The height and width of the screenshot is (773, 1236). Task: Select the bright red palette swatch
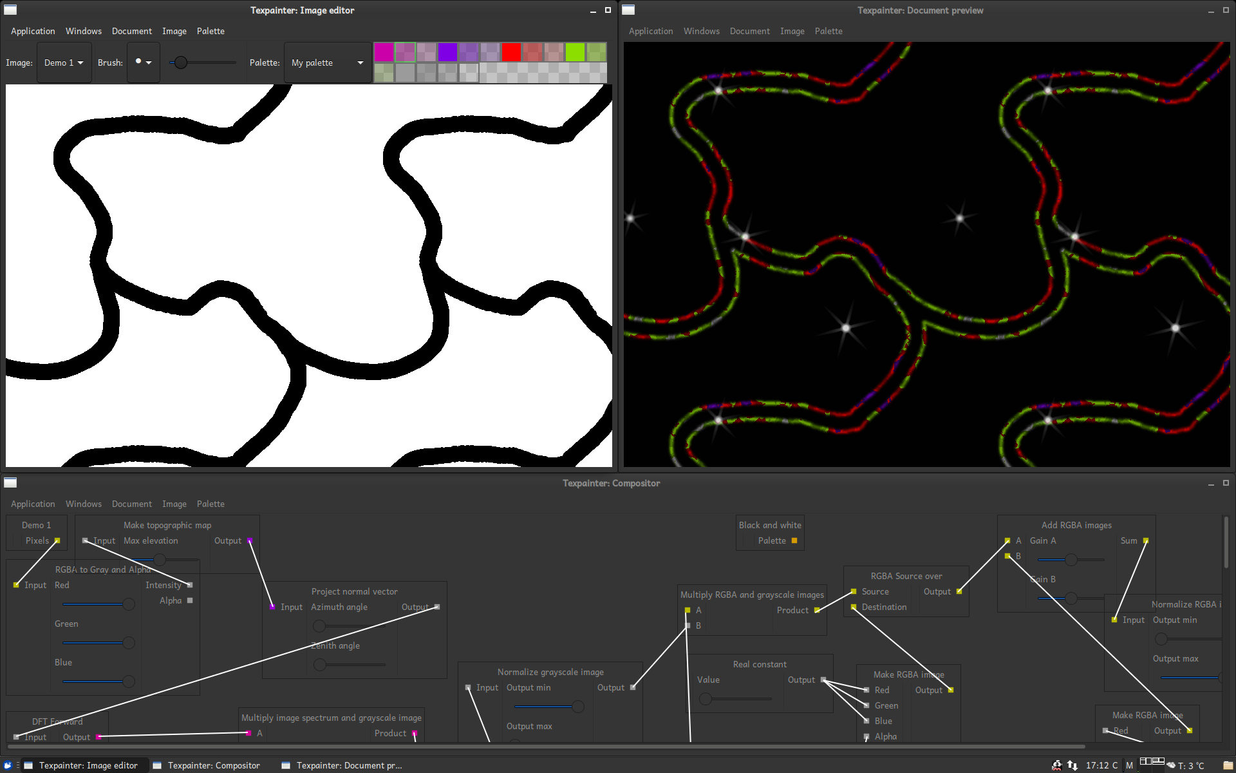coord(511,52)
